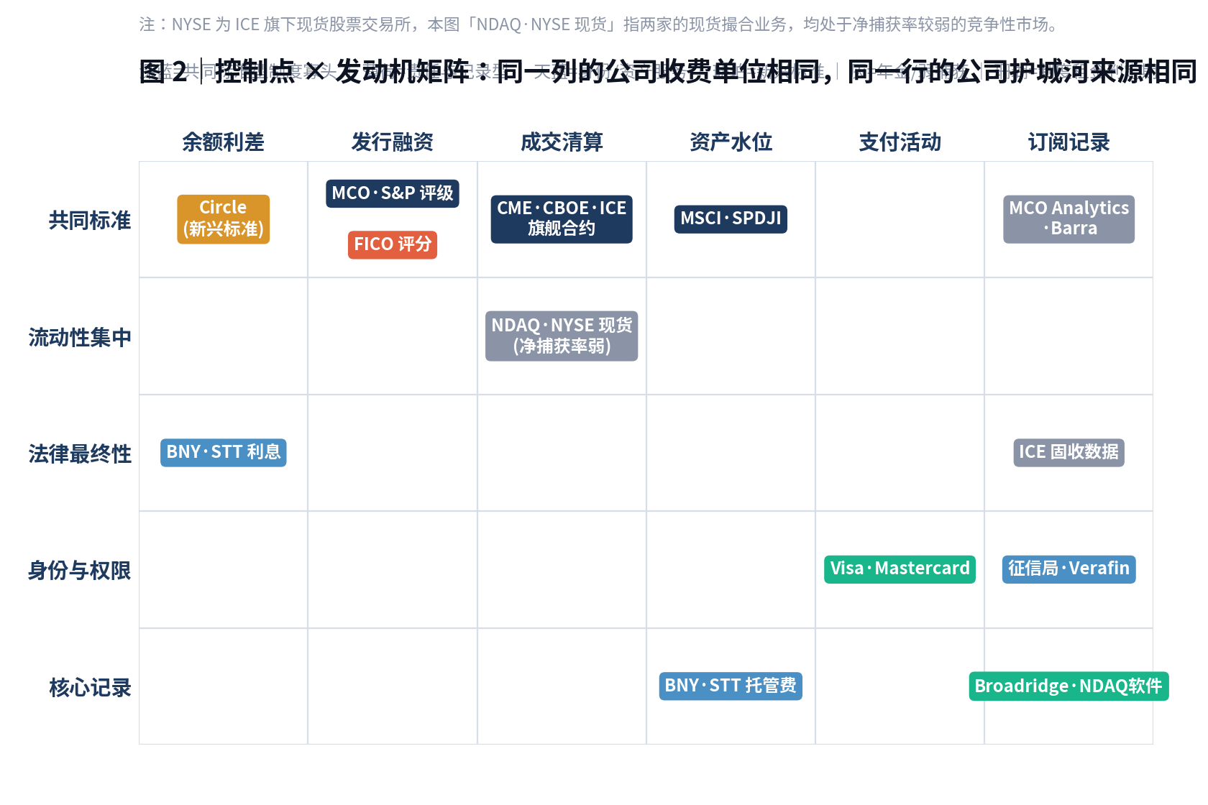Select the orange Circle (新兴标准) tag
The height and width of the screenshot is (805, 1208).
tap(224, 219)
